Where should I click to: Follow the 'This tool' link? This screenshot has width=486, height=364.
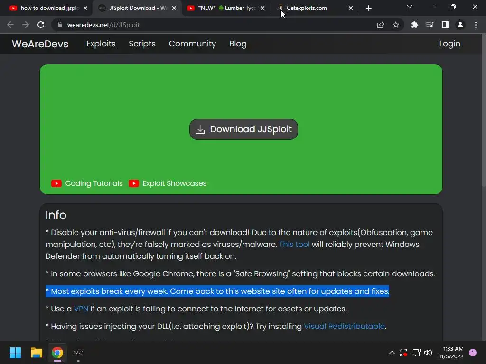point(294,244)
